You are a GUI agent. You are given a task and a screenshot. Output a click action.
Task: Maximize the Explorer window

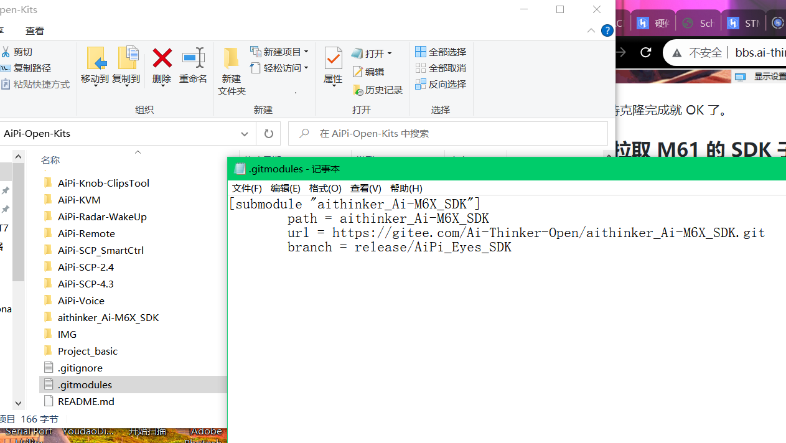(x=560, y=9)
